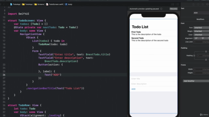Select the First Todo row in preview
Viewport: 209px width, 117px height.
coord(153,33)
